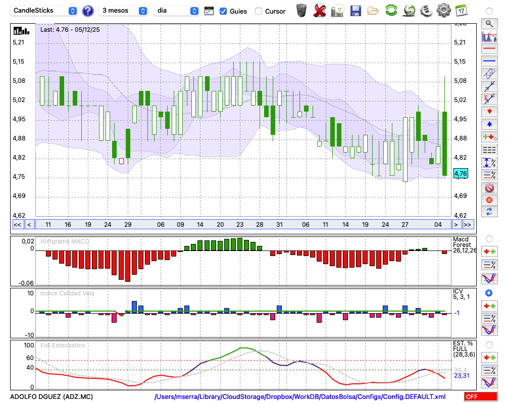Open settings with the gear icon
Viewport: 505px width, 404px height.
(443, 10)
